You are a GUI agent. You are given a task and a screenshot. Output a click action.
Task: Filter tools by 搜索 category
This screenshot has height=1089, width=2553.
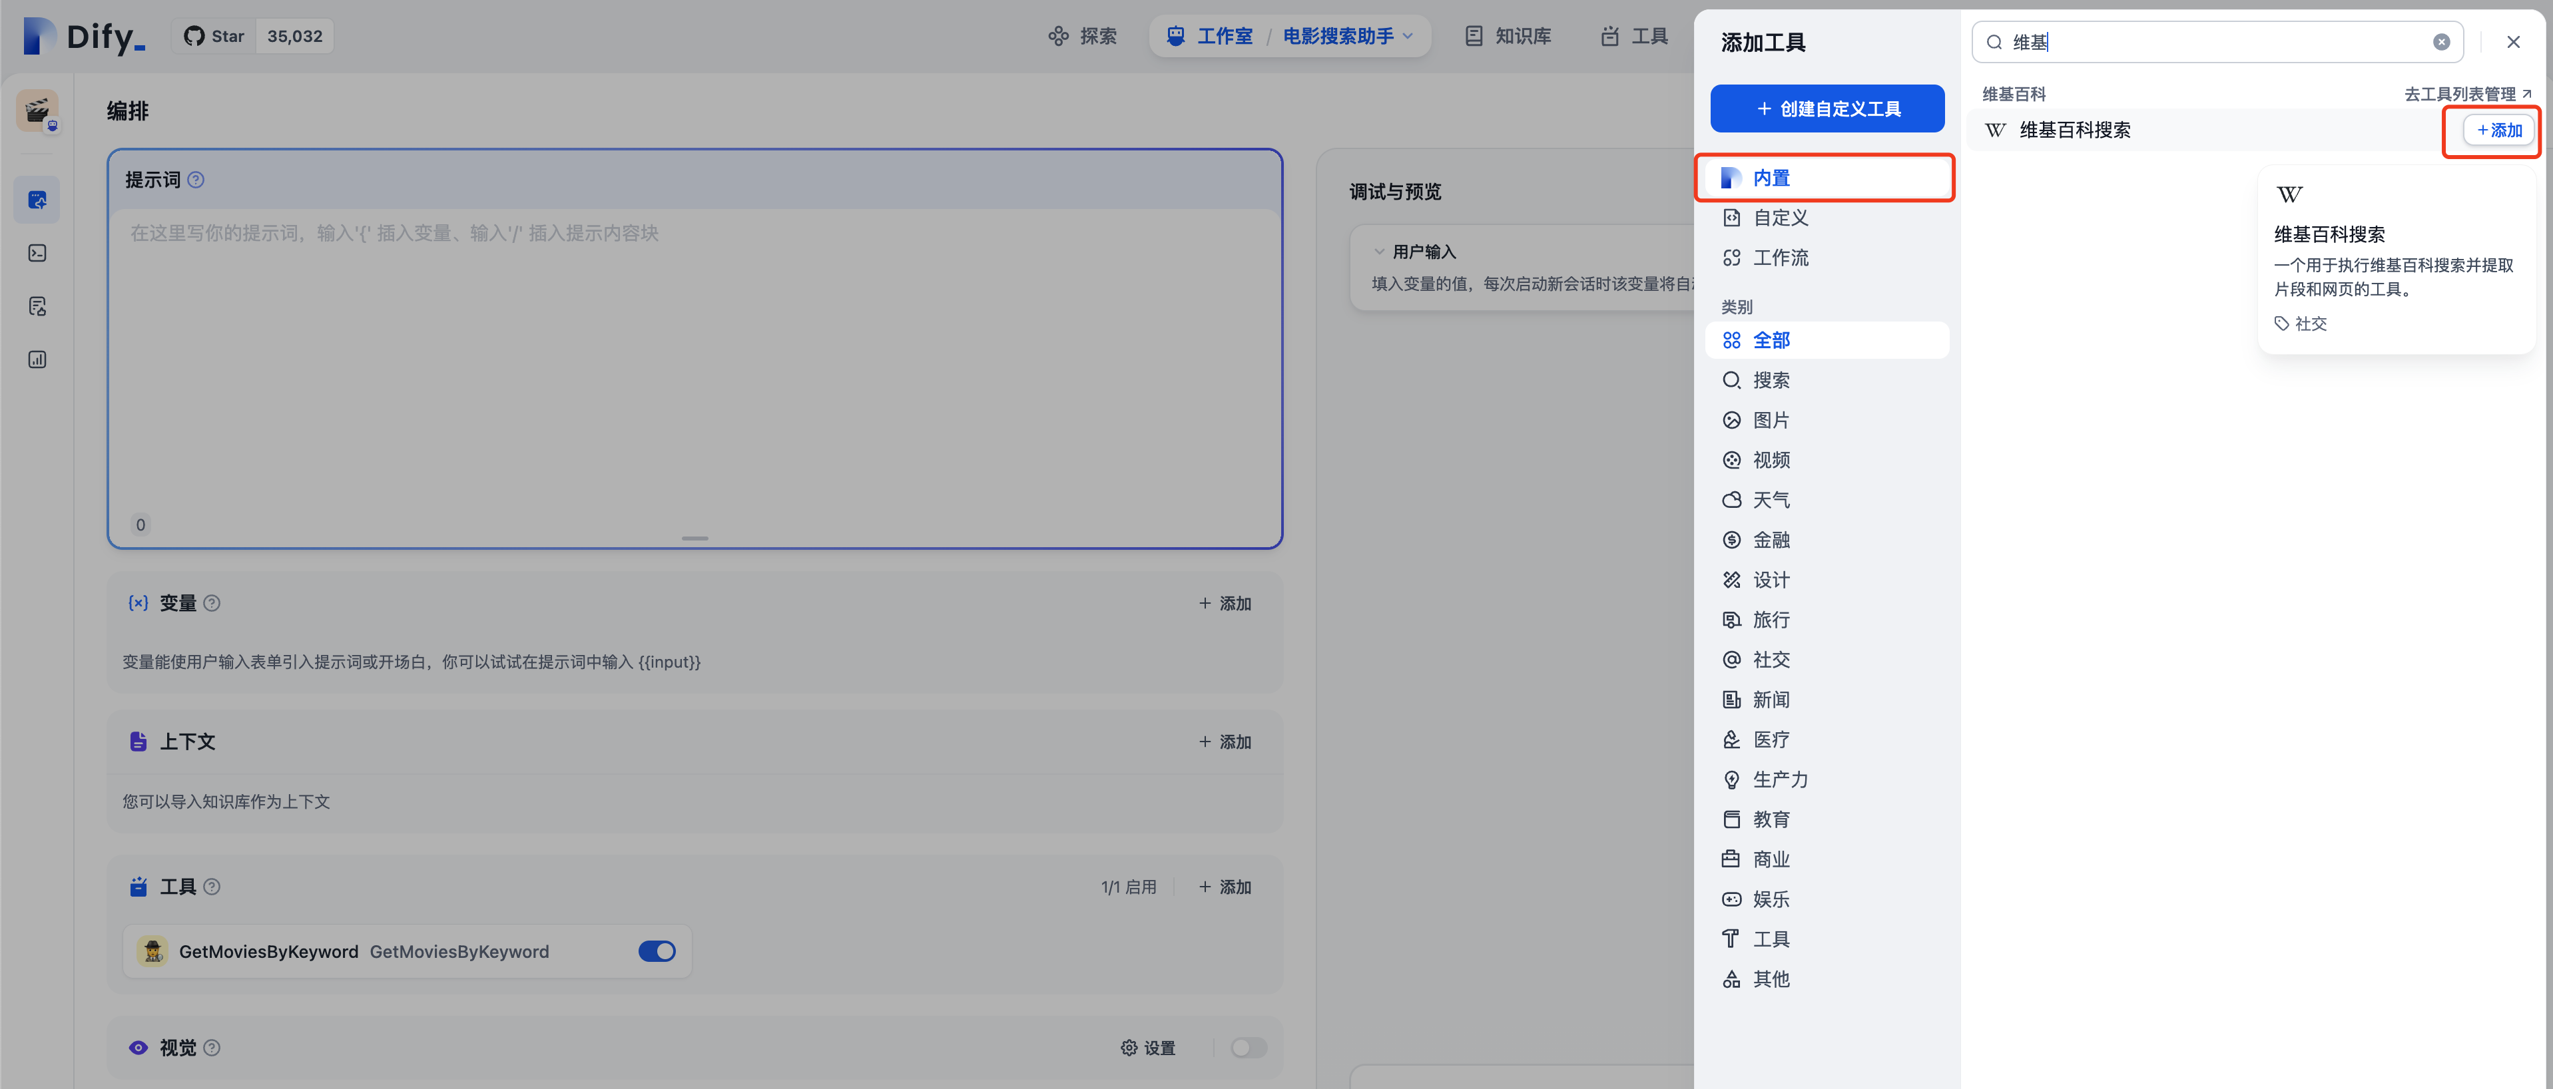point(1770,381)
